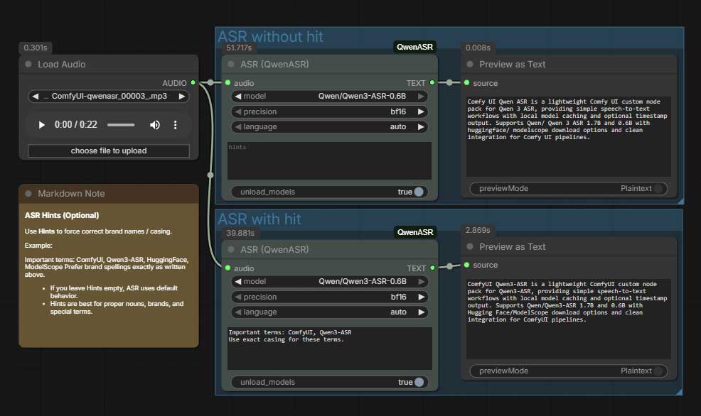Toggle unload_models in ASR with hit node
Image resolution: width=701 pixels, height=416 pixels.
tap(329, 382)
